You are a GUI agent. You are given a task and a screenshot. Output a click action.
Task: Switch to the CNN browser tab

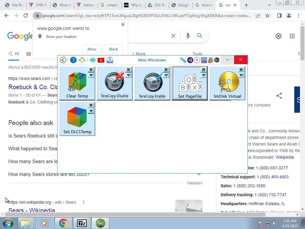pyautogui.click(x=38, y=5)
